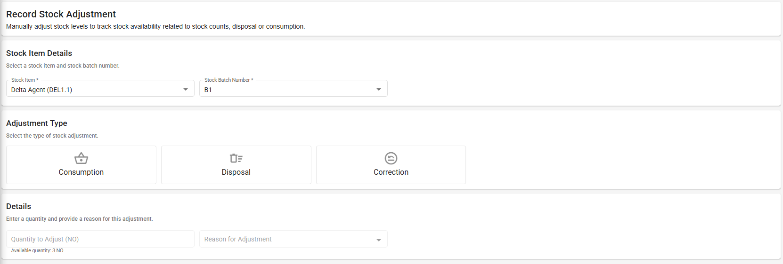Click the Consumption basket icon
Viewport: 783px width, 264px height.
pyautogui.click(x=81, y=158)
